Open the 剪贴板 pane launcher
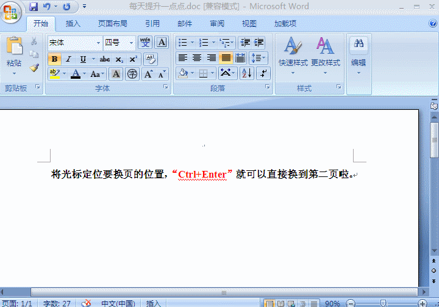This screenshot has width=439, height=307. coord(38,87)
